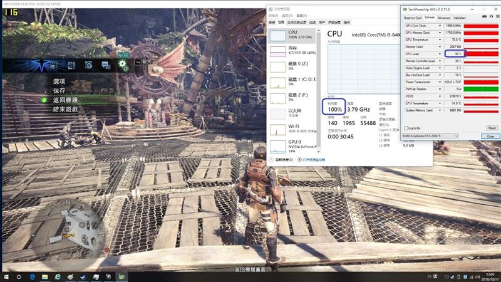The width and height of the screenshot is (501, 282).
Task: Click the GPU-Z refresh icon
Action: [491, 16]
